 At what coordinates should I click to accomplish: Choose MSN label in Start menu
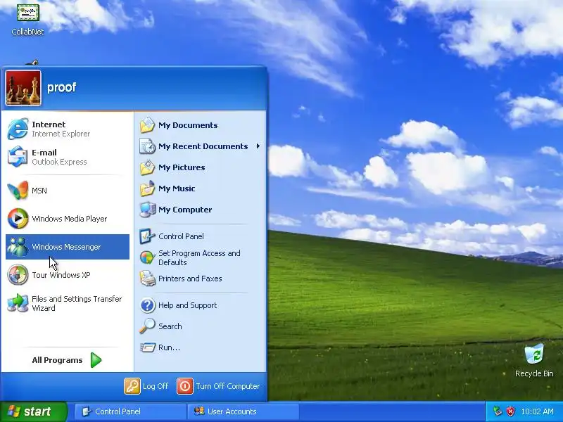(x=39, y=191)
